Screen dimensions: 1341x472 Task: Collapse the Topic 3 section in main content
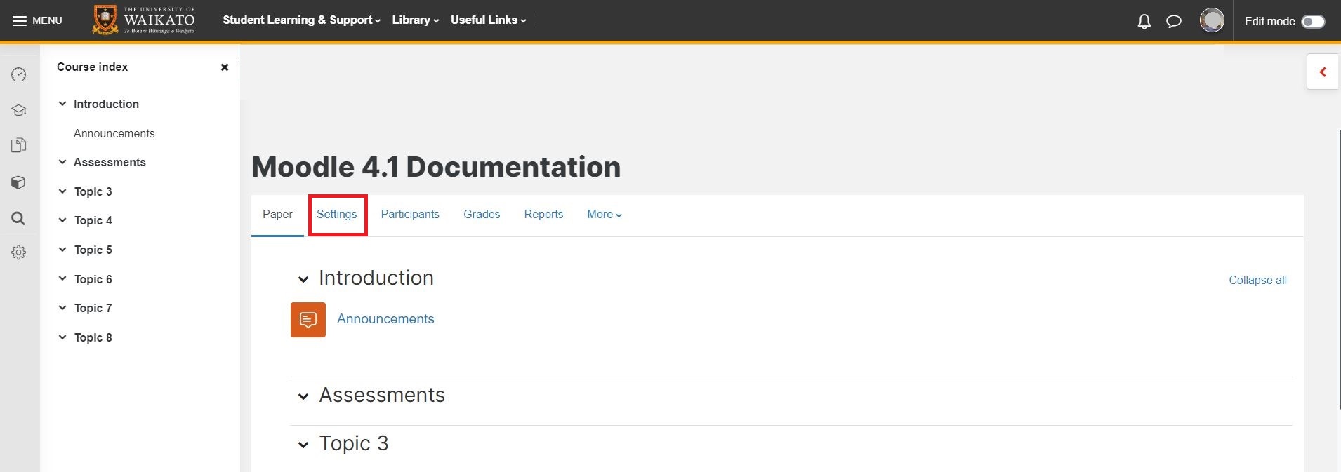pyautogui.click(x=303, y=445)
